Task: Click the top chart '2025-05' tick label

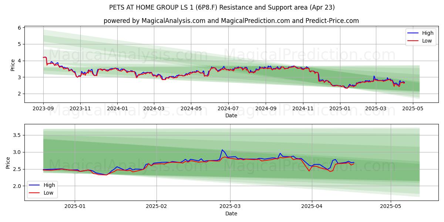Action: pos(413,109)
